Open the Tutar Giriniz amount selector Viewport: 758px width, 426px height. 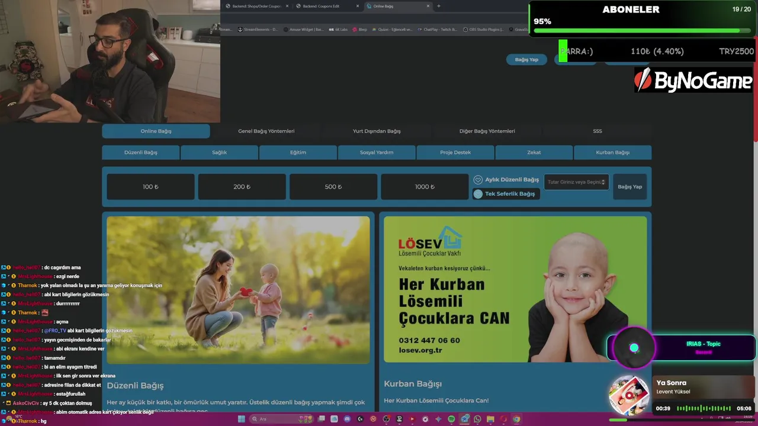(x=576, y=182)
